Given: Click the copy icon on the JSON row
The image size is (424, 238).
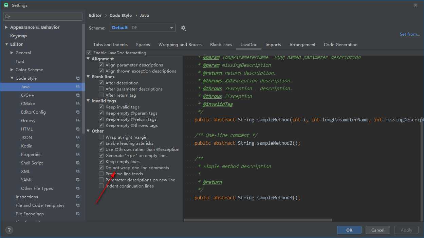Looking at the screenshot, I should [x=78, y=138].
